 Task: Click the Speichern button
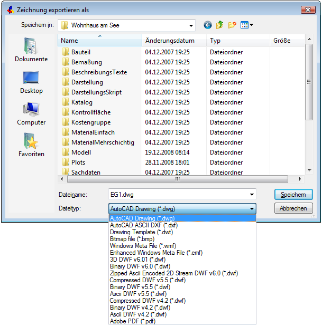[x=293, y=195]
